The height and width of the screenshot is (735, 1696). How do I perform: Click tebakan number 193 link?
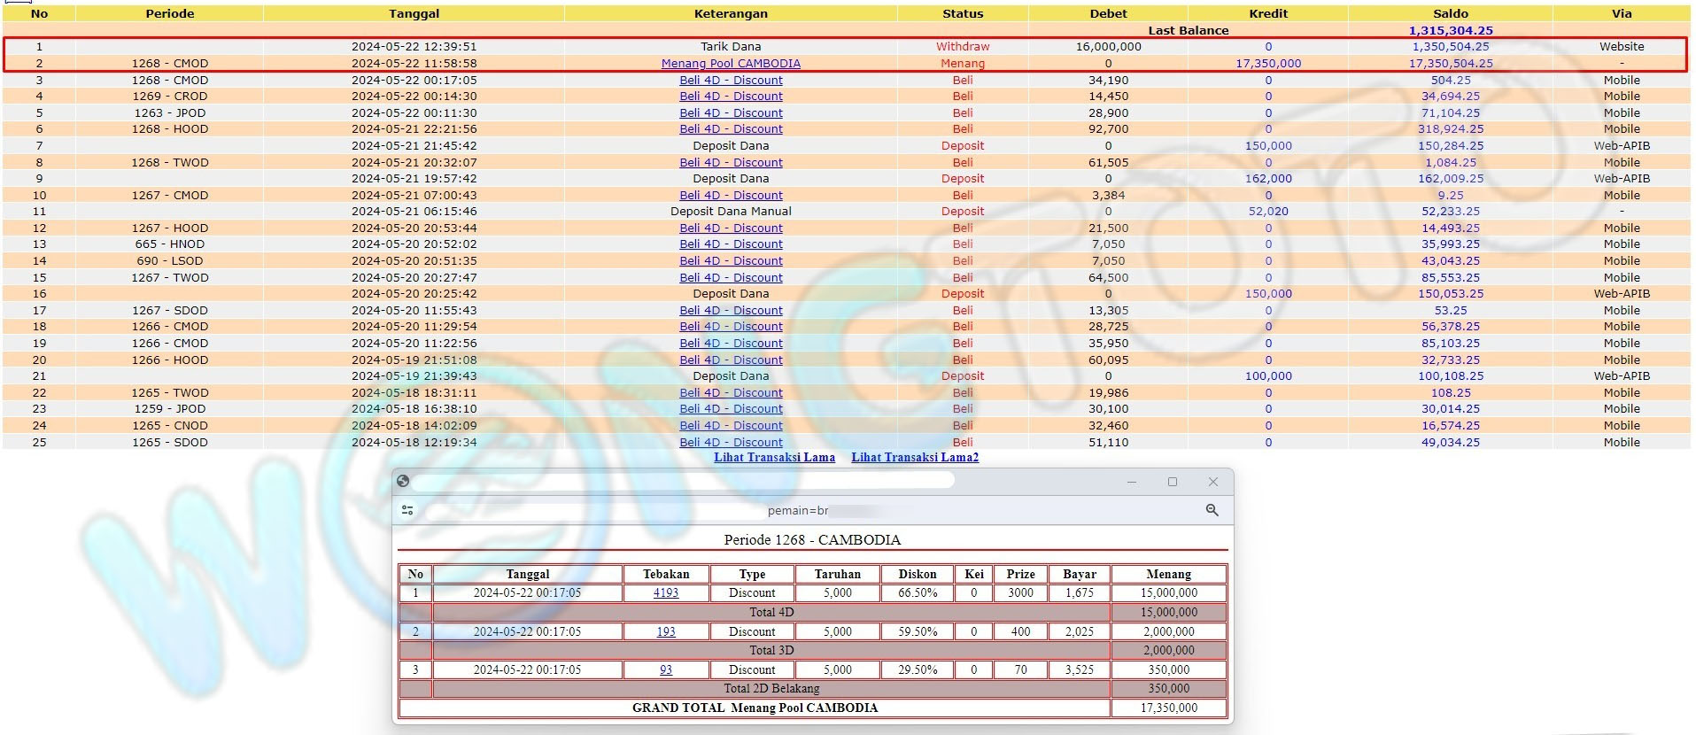666,632
